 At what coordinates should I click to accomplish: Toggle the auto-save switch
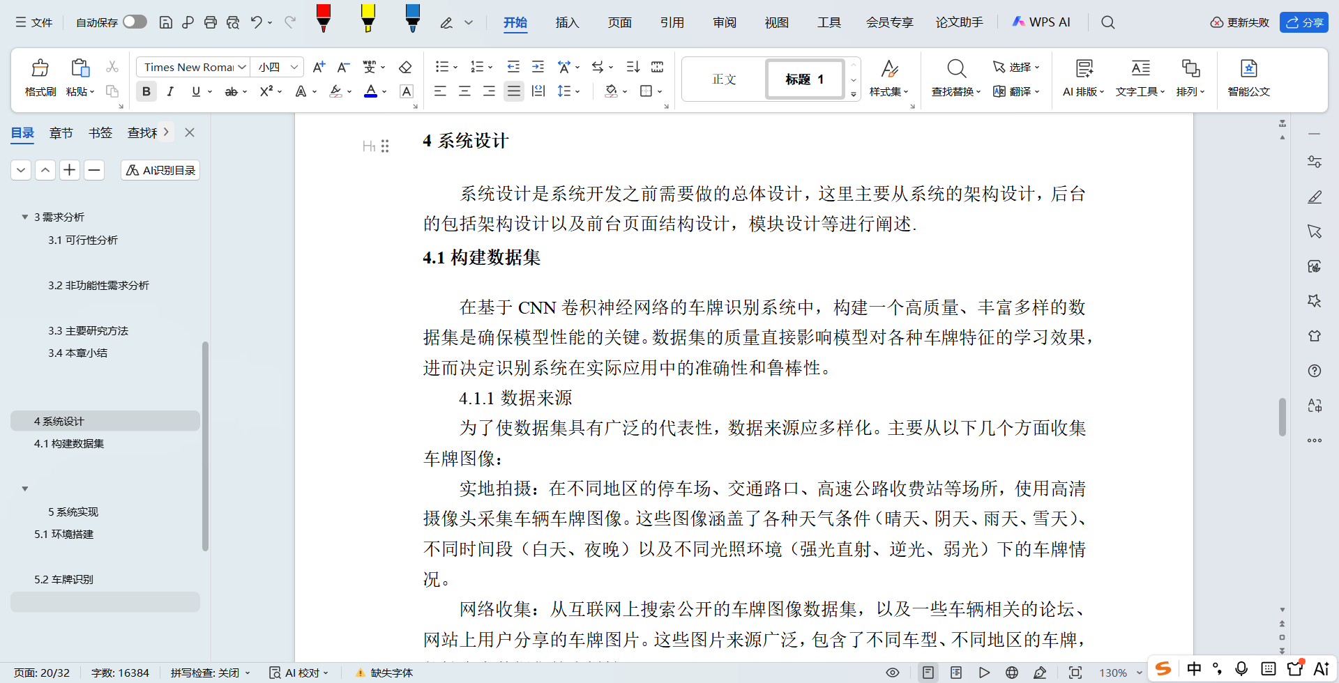[x=135, y=22]
